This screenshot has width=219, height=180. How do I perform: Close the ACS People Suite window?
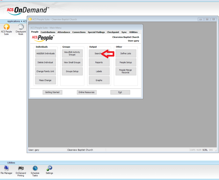[214, 19]
